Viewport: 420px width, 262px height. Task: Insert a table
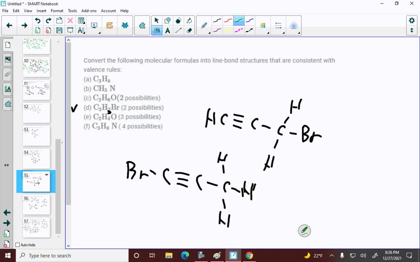point(81,20)
